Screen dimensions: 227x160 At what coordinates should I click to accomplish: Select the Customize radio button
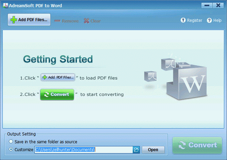[11, 149]
